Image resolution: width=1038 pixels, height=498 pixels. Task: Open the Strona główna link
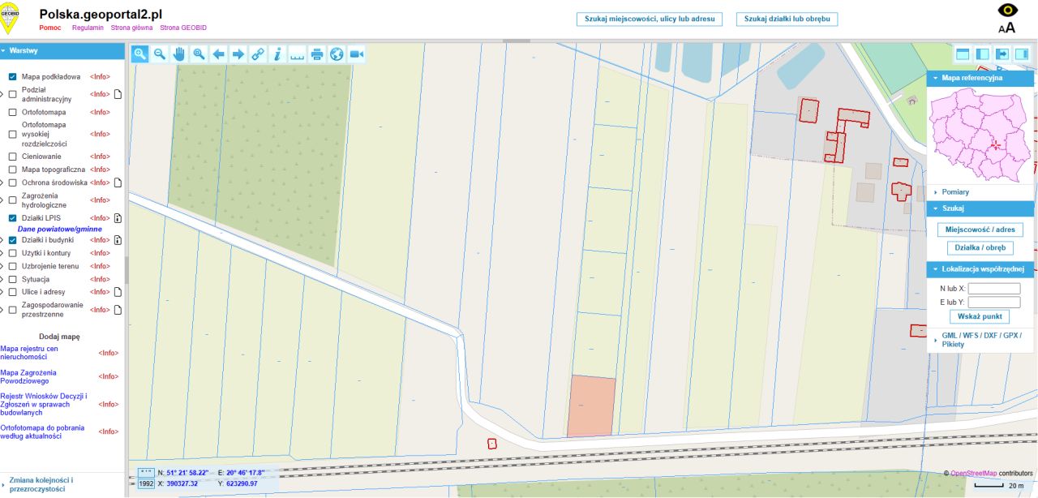(x=131, y=28)
